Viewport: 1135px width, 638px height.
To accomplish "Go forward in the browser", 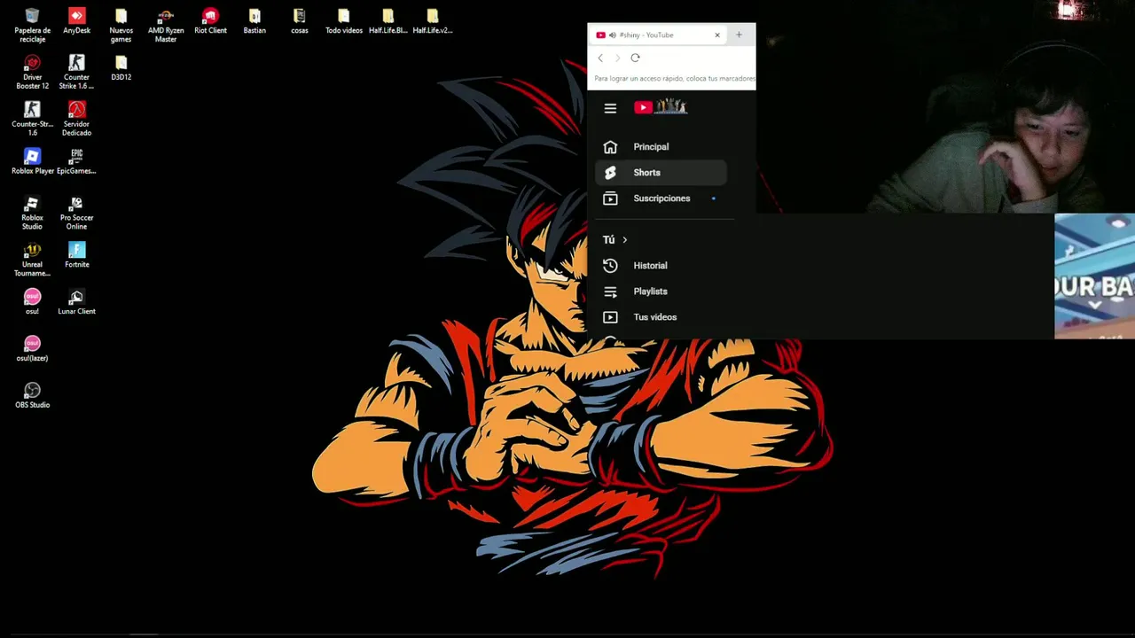I will click(x=618, y=58).
